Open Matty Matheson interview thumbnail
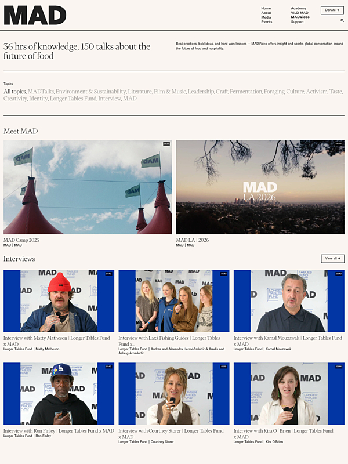Screen dimensions: 348x464 point(59,301)
